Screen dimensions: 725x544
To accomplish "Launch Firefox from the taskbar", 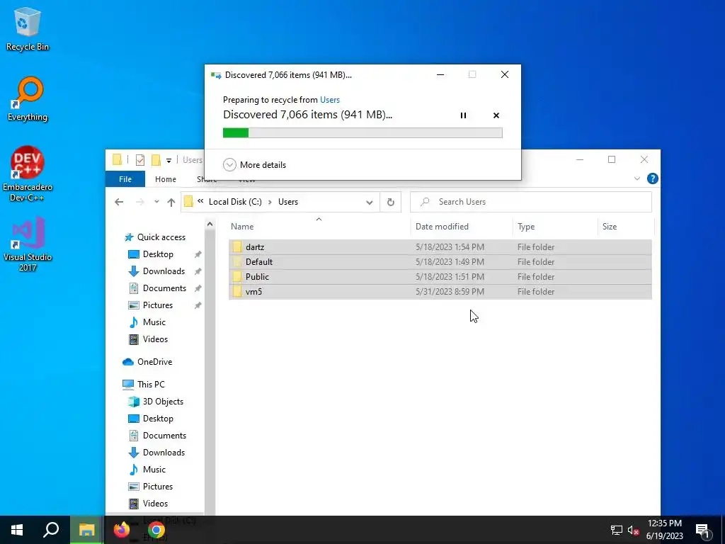I will tap(122, 530).
